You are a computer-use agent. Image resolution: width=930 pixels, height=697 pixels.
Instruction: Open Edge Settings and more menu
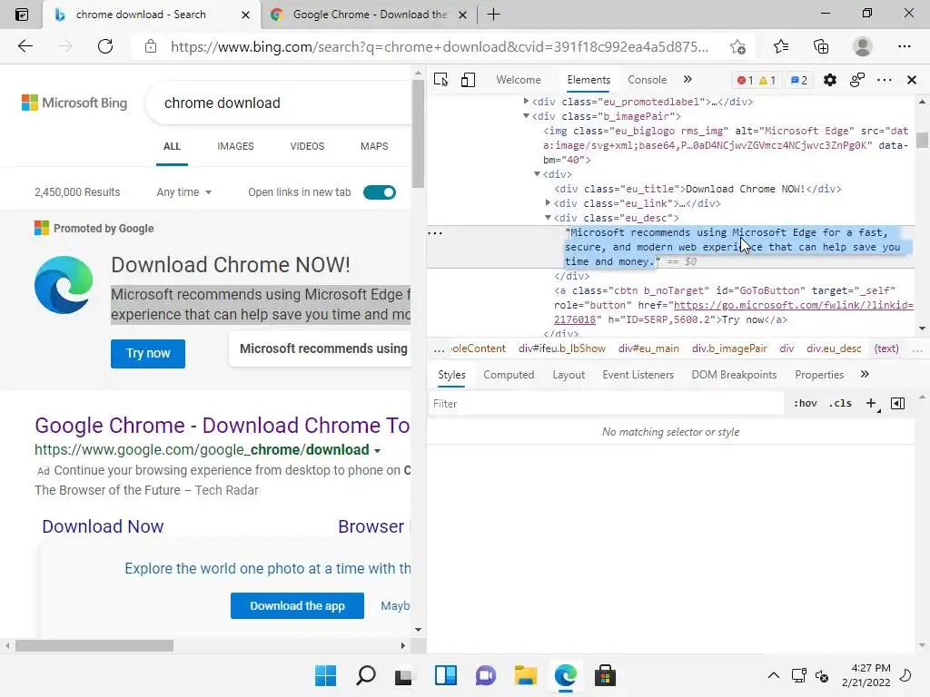point(904,46)
